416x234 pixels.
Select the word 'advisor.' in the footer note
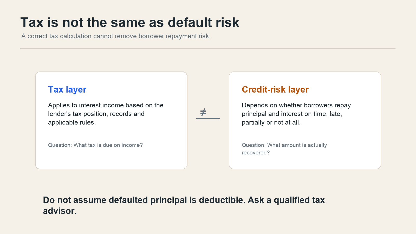(x=60, y=211)
